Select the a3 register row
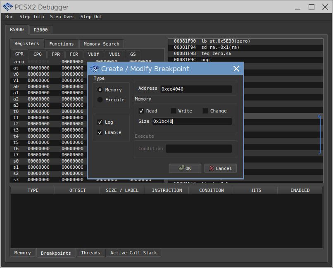 [49, 105]
